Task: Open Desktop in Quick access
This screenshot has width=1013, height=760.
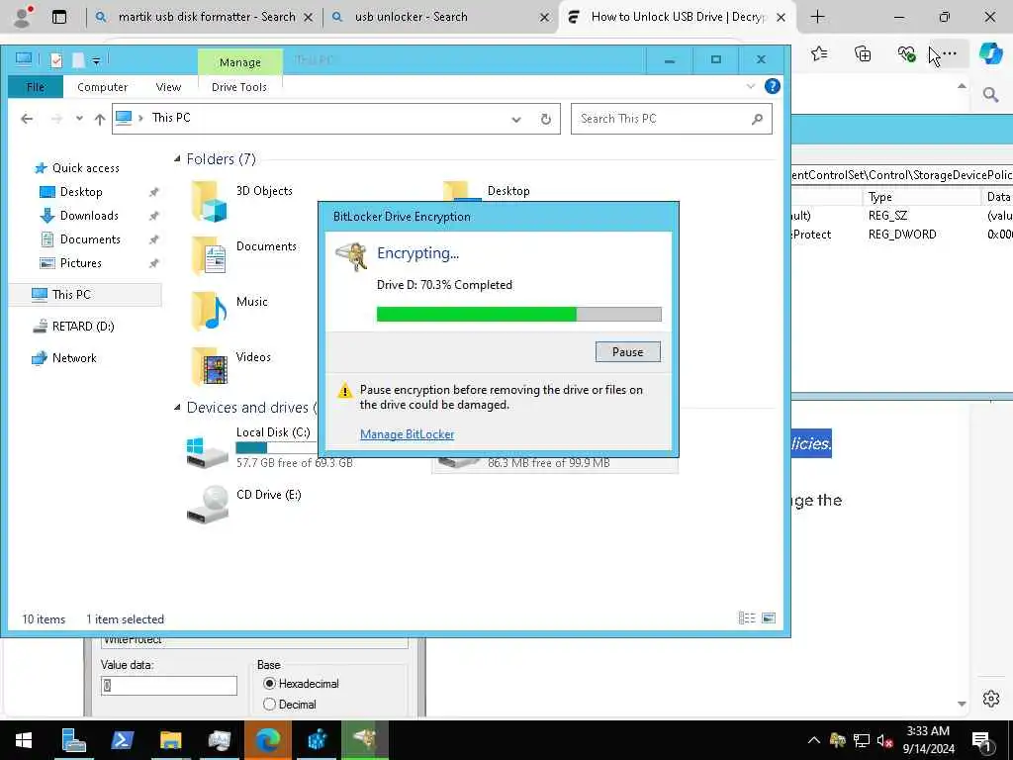Action: tap(81, 192)
